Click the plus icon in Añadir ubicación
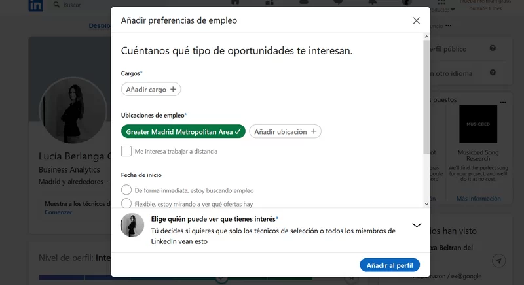Viewport: 524px width, 285px height. point(314,131)
